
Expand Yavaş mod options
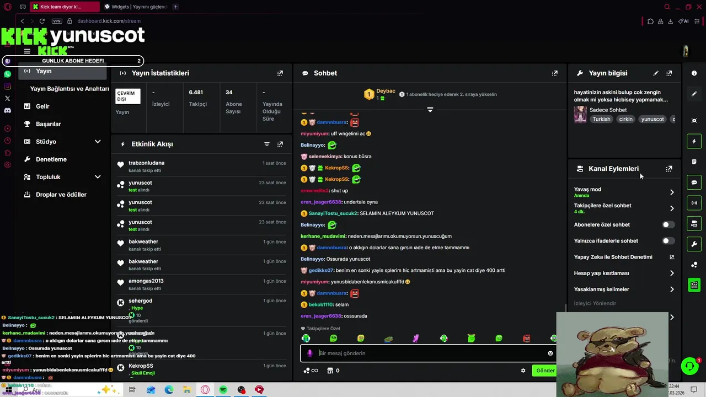(671, 192)
